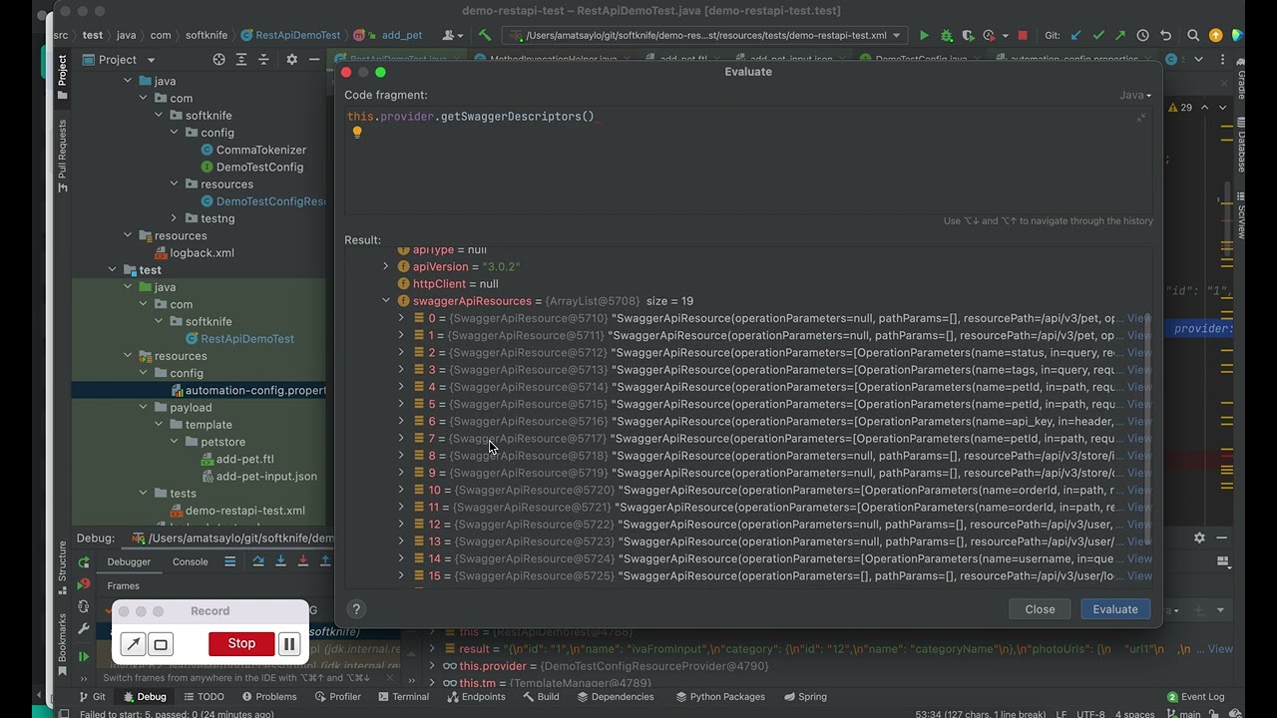This screenshot has width=1277, height=718.
Task: Expand SwaggerApiResource element 7
Action: pos(401,438)
